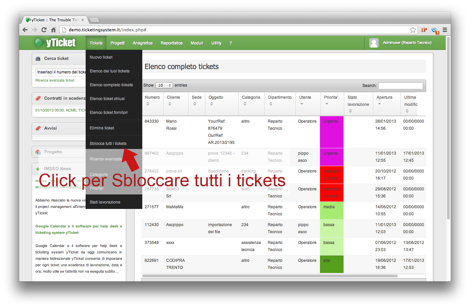
Task: Open the Progetti menu
Action: point(117,43)
